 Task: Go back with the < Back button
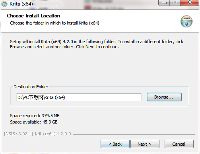click(115, 144)
